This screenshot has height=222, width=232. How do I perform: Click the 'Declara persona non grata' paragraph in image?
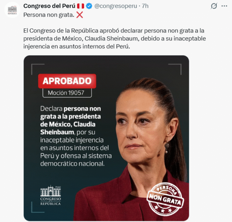[x=76, y=136]
